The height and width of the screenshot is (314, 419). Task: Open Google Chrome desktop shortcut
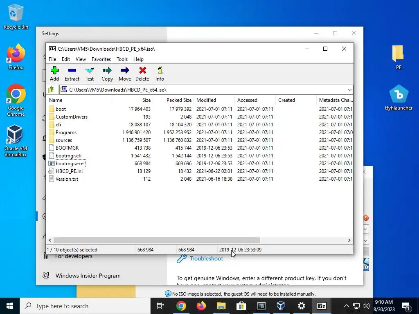point(16,101)
